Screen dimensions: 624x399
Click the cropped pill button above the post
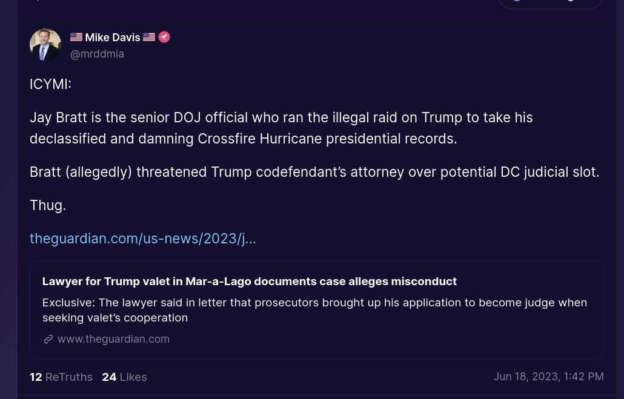[550, 3]
